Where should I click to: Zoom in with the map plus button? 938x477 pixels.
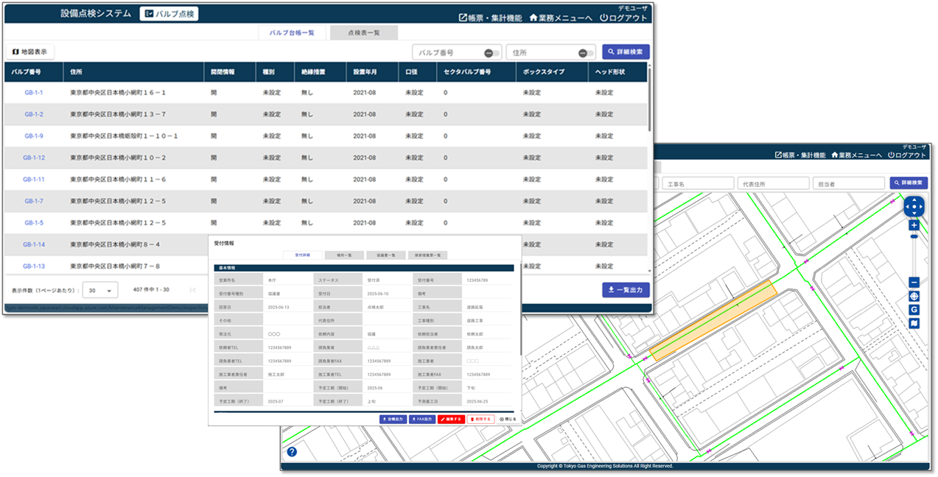point(914,225)
